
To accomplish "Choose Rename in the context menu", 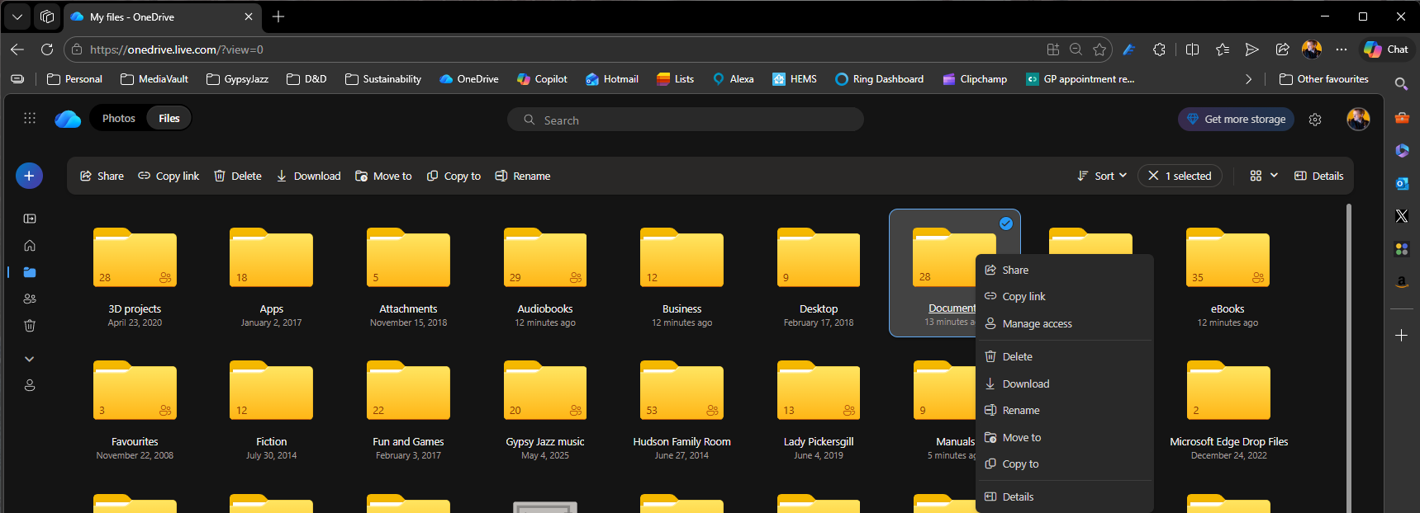I will point(1064,410).
